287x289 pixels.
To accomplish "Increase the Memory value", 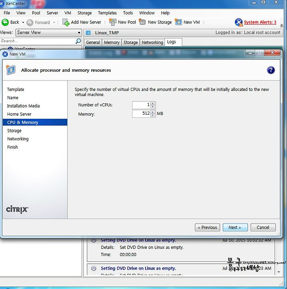I will click(153, 112).
